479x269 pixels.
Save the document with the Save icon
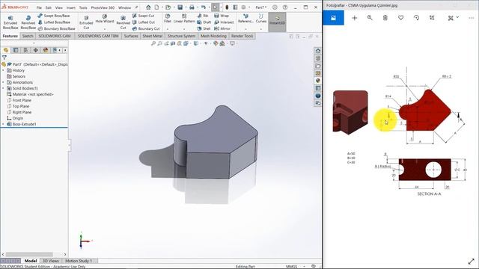pyautogui.click(x=180, y=7)
